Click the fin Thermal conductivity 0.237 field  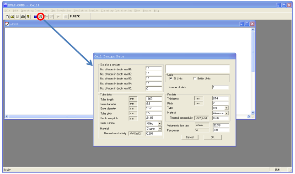pos(220,118)
